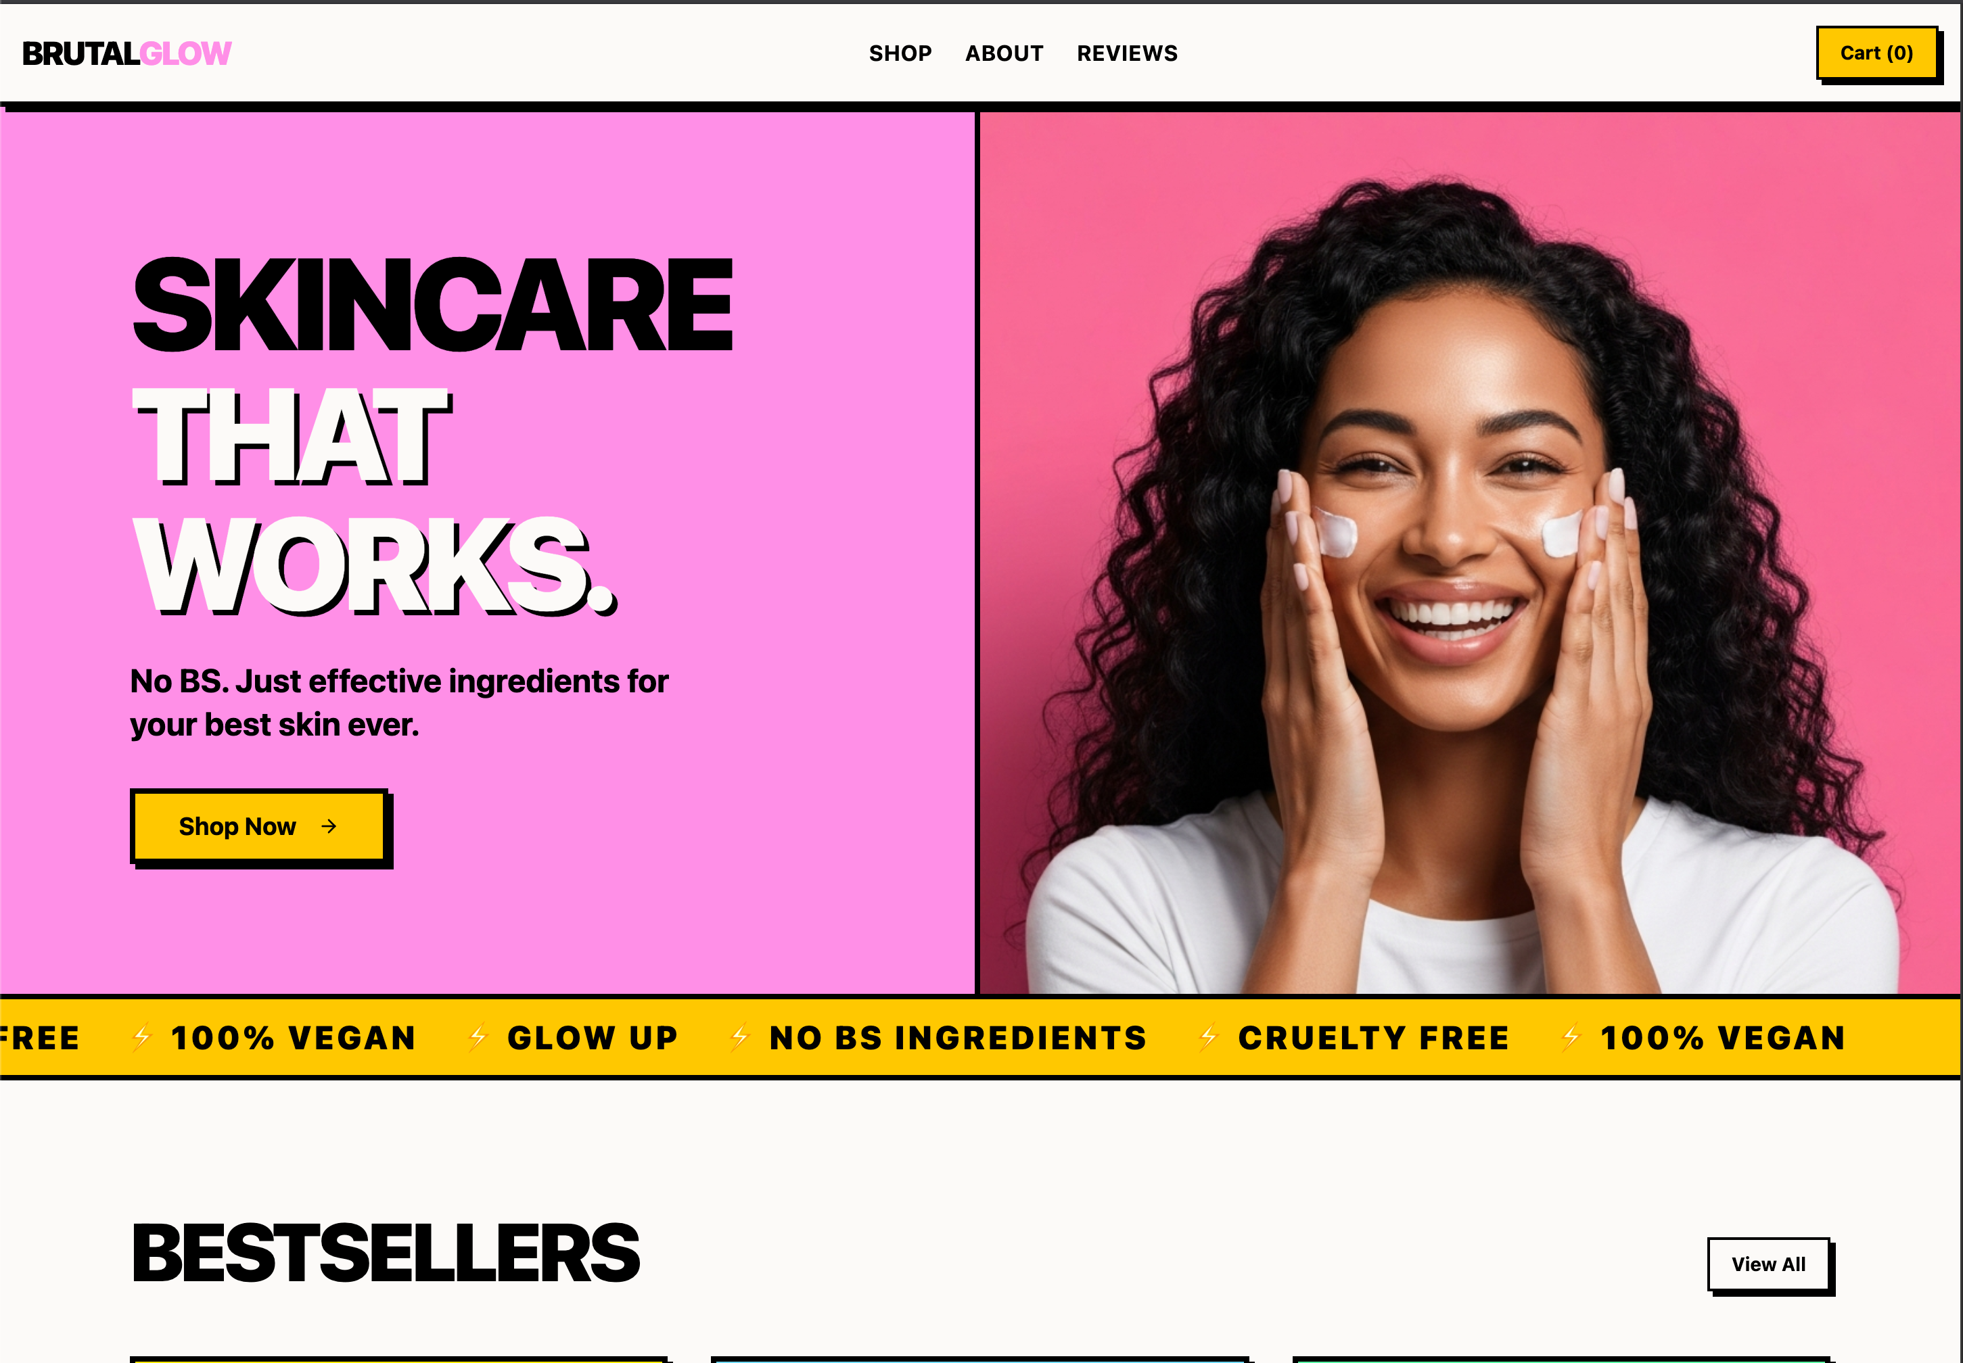Click the BRUTALGLOW logo

click(126, 54)
